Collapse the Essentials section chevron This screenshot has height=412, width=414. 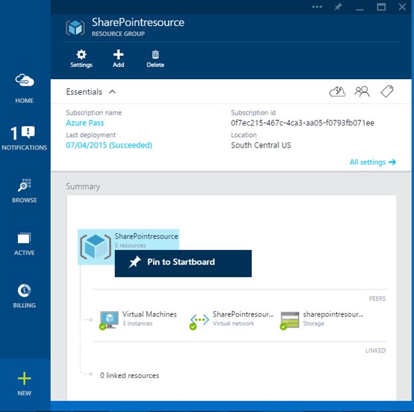coord(113,92)
